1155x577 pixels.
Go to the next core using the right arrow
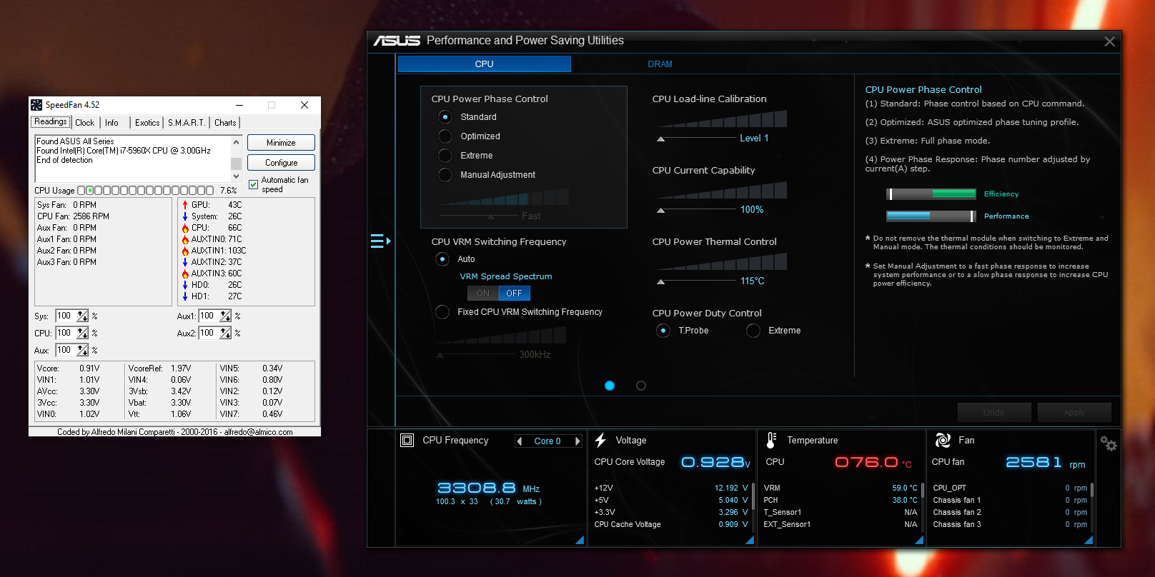coord(577,441)
